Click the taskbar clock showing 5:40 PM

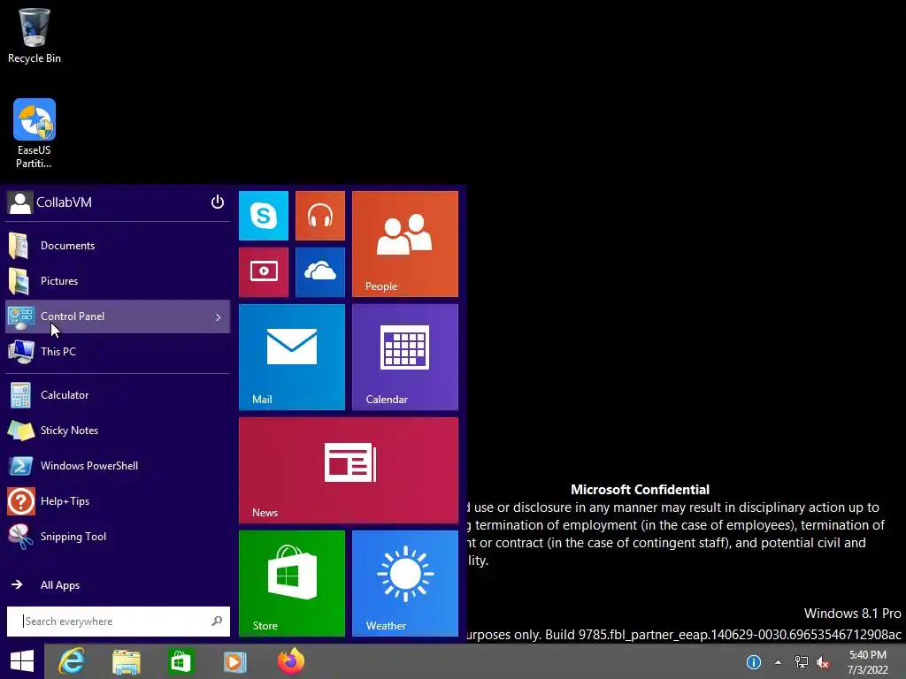868,662
